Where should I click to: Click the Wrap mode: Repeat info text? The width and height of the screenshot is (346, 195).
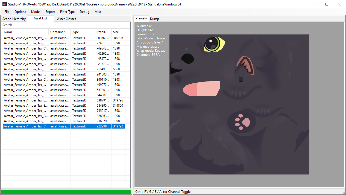151,51
